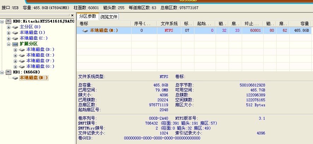This screenshot has height=144, width=313.
Task: Expand the 本地磁盘(1) tree node
Action: point(8,33)
